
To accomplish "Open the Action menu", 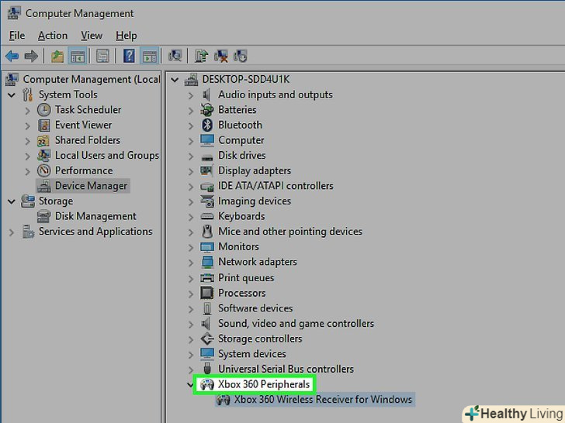I will pyautogui.click(x=53, y=36).
